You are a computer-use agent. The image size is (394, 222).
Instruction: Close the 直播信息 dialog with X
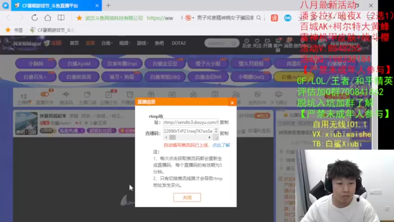click(232, 103)
